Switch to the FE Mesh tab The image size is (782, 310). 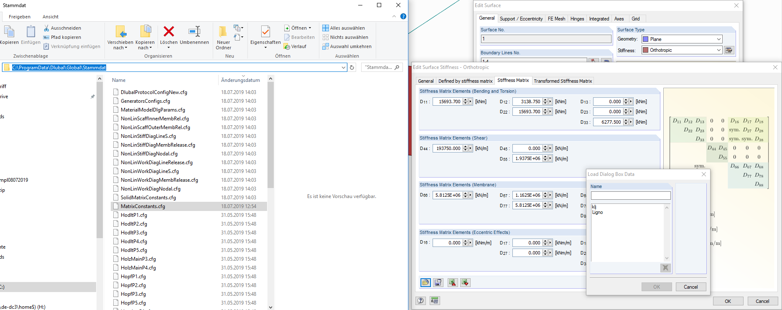tap(556, 19)
